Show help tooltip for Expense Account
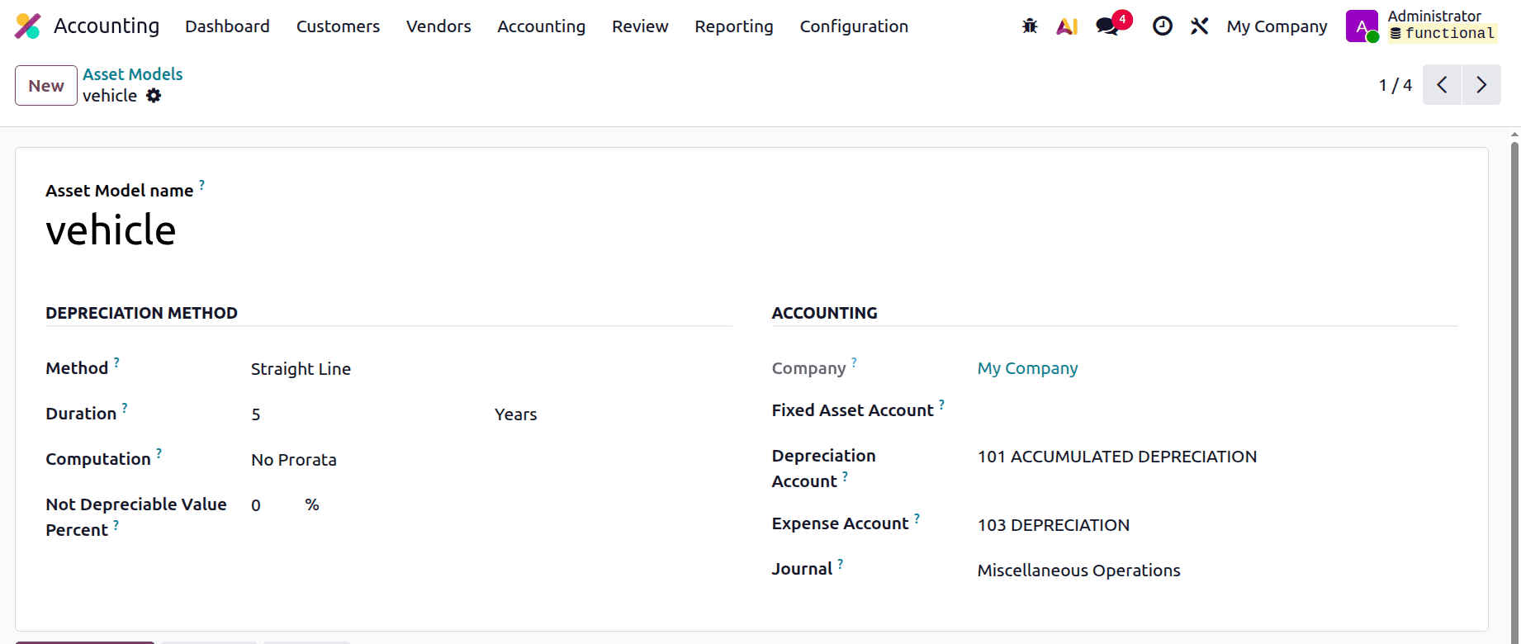The image size is (1521, 644). (917, 518)
